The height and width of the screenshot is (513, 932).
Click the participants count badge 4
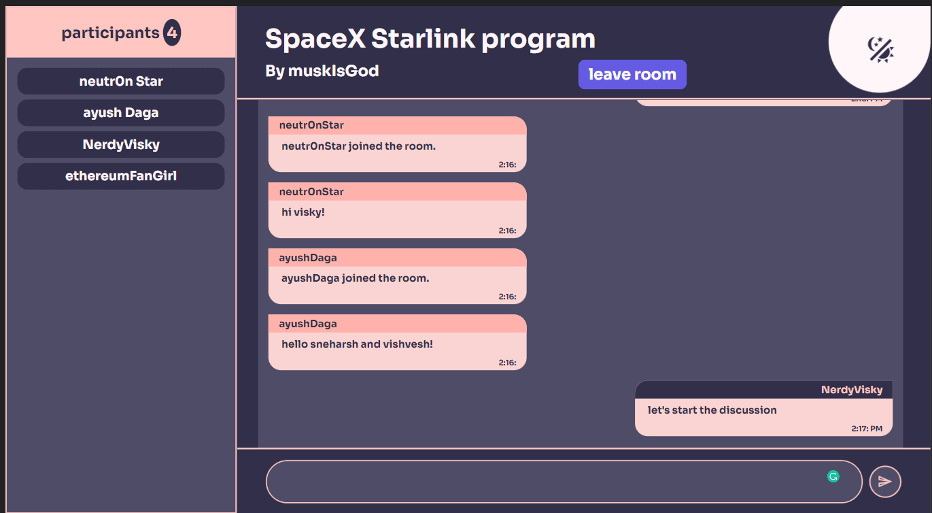172,33
